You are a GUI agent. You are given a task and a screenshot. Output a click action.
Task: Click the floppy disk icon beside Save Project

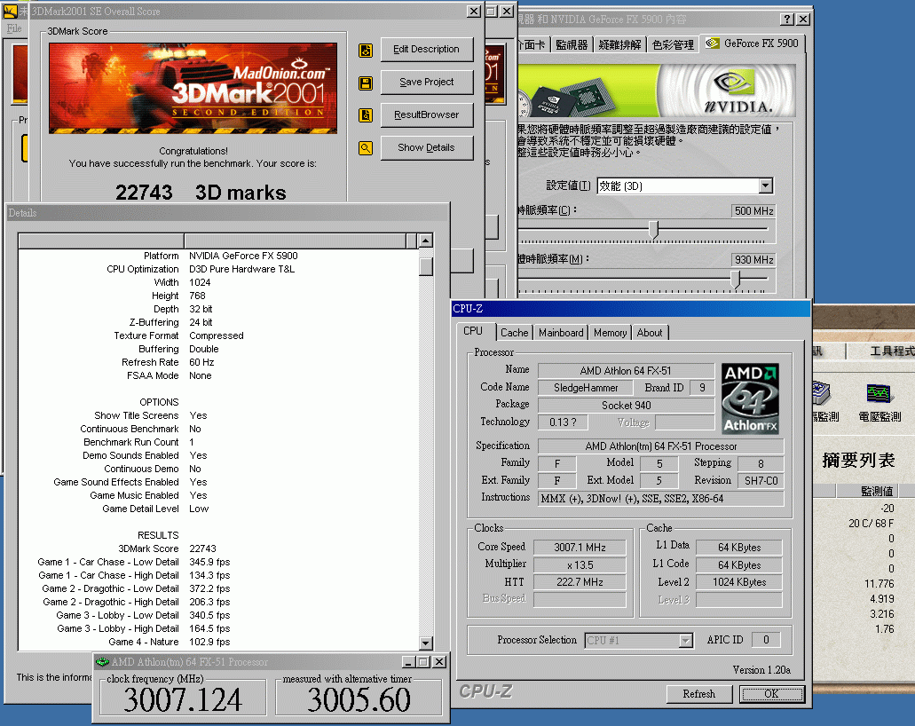click(x=366, y=83)
